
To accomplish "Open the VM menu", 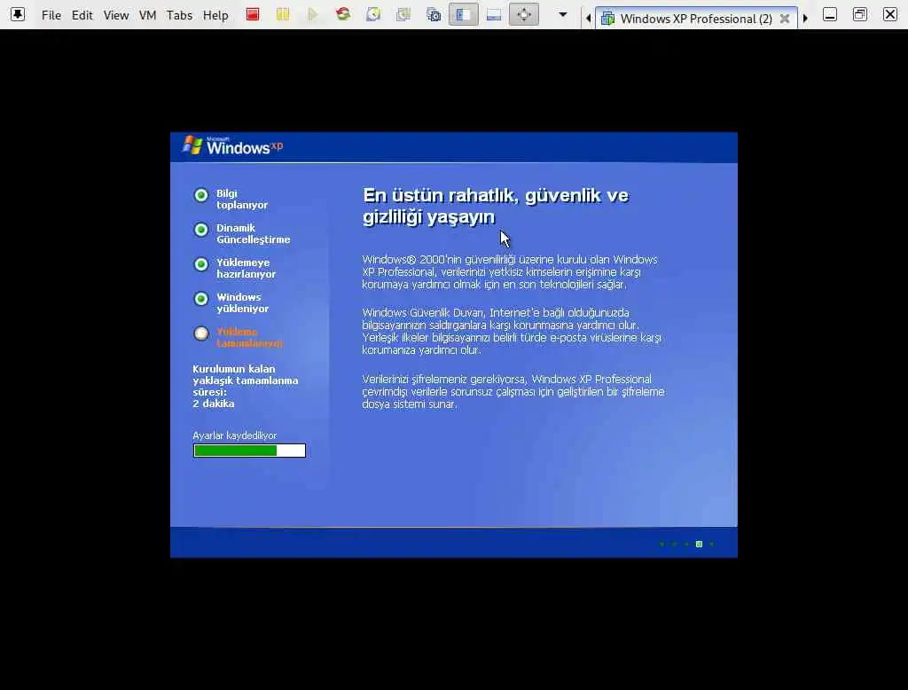I will pyautogui.click(x=148, y=15).
